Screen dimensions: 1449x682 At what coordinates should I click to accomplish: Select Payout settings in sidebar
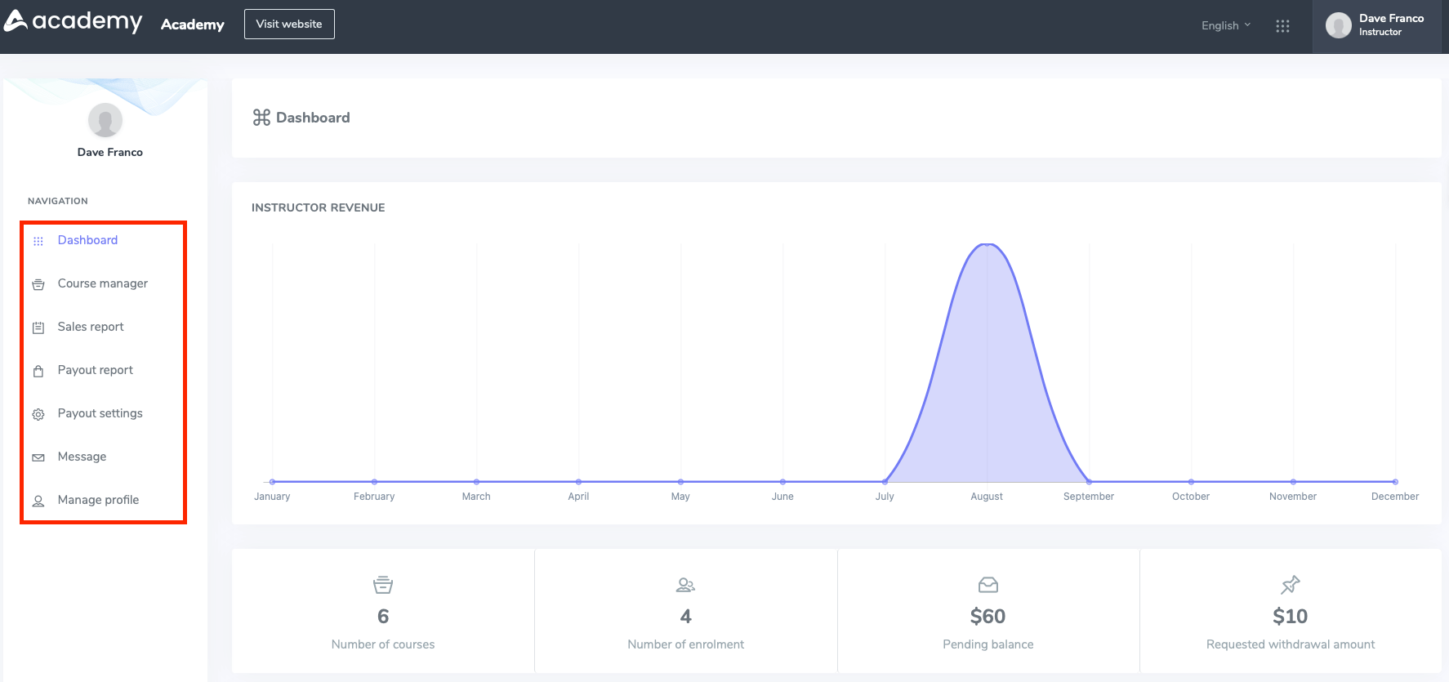coord(100,413)
